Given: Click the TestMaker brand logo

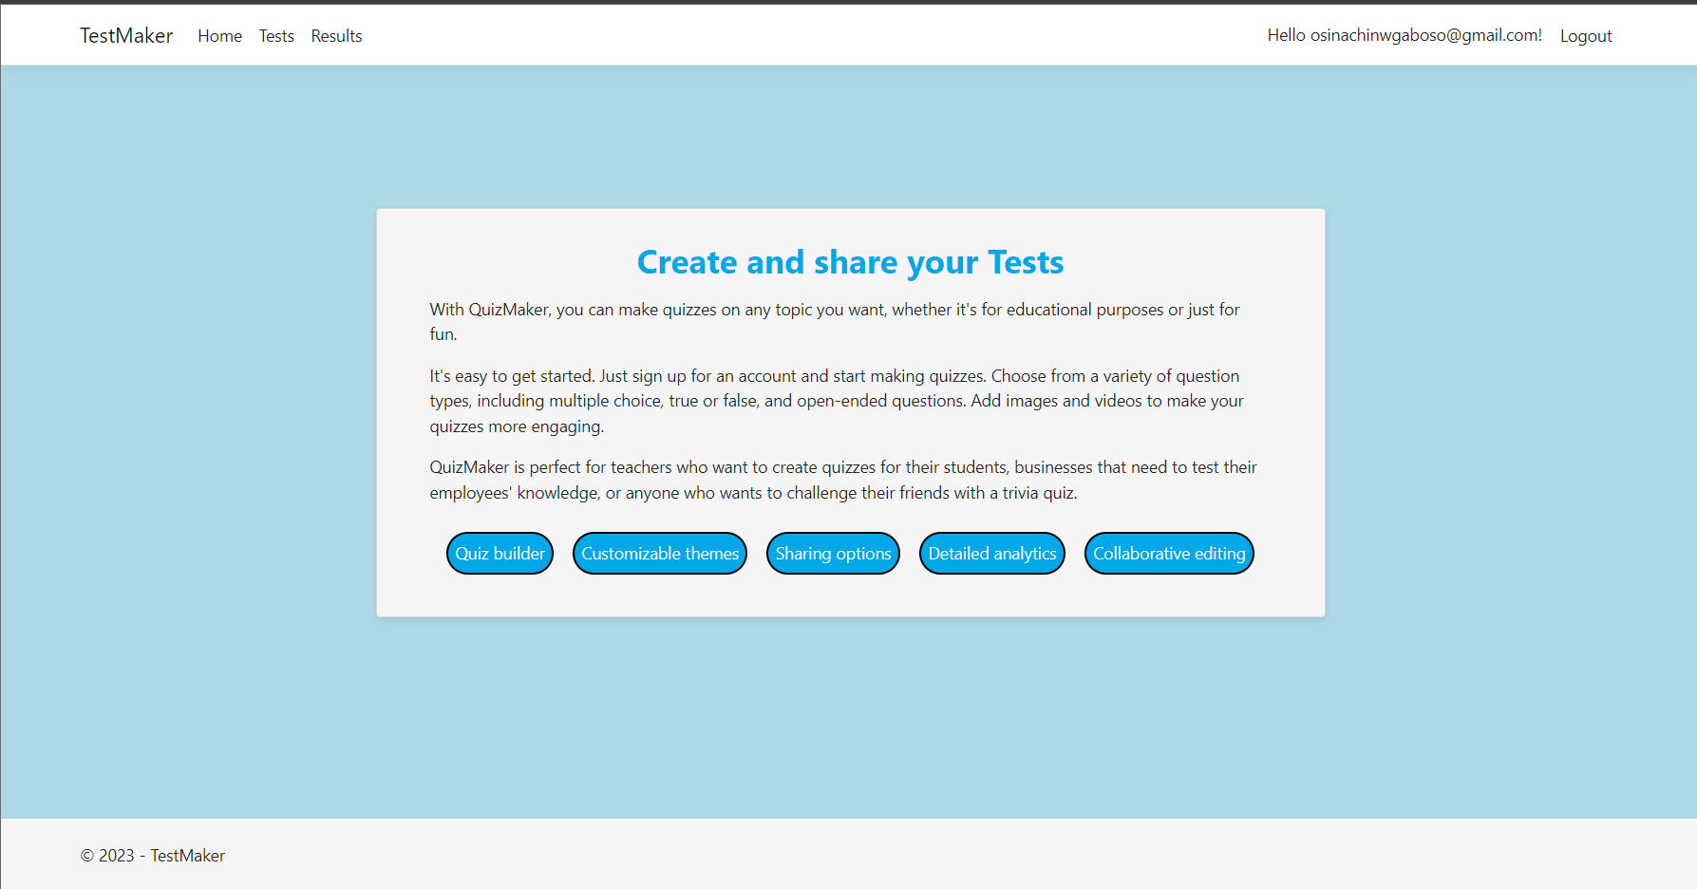Looking at the screenshot, I should 125,35.
